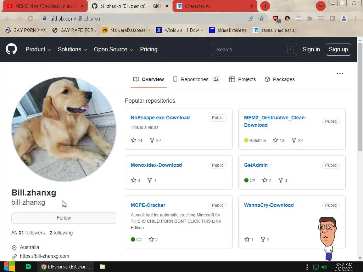This screenshot has height=272, width=363.
Task: Toggle the browser side panel icon
Action: (x=333, y=18)
